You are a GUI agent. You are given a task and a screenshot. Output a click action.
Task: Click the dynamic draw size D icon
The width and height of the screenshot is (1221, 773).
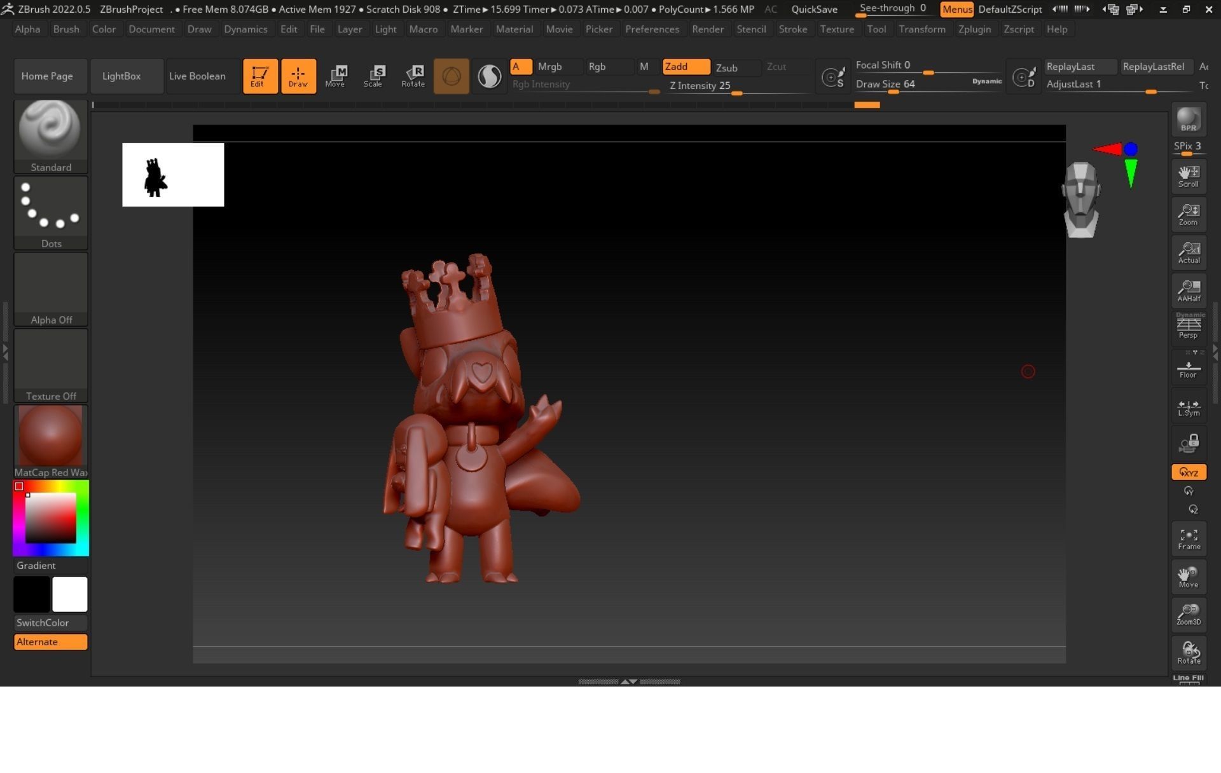(1024, 77)
